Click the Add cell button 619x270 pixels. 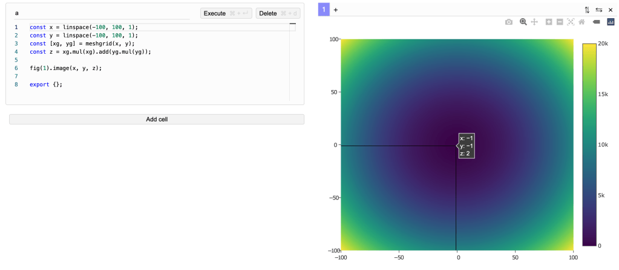[157, 119]
